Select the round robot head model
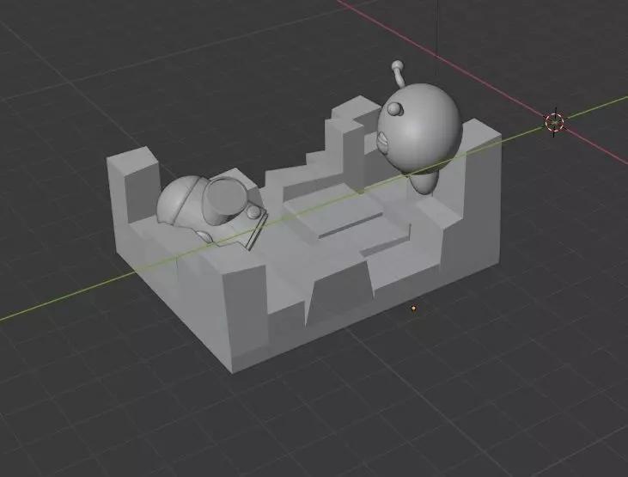The width and height of the screenshot is (628, 477). pyautogui.click(x=421, y=128)
